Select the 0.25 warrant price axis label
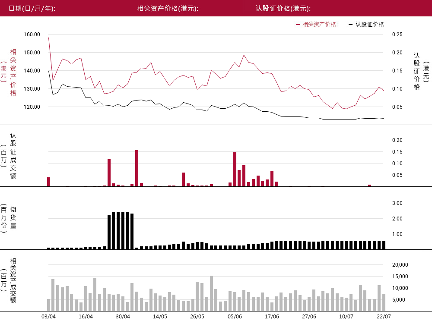This screenshot has width=432, height=324. pos(397,35)
